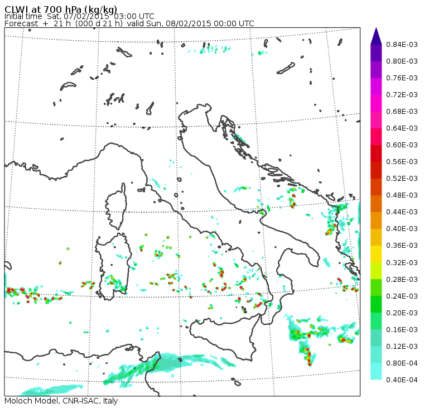Click the island of Sicily on the map
Viewport: 424px width, 408px height.
coord(226,337)
